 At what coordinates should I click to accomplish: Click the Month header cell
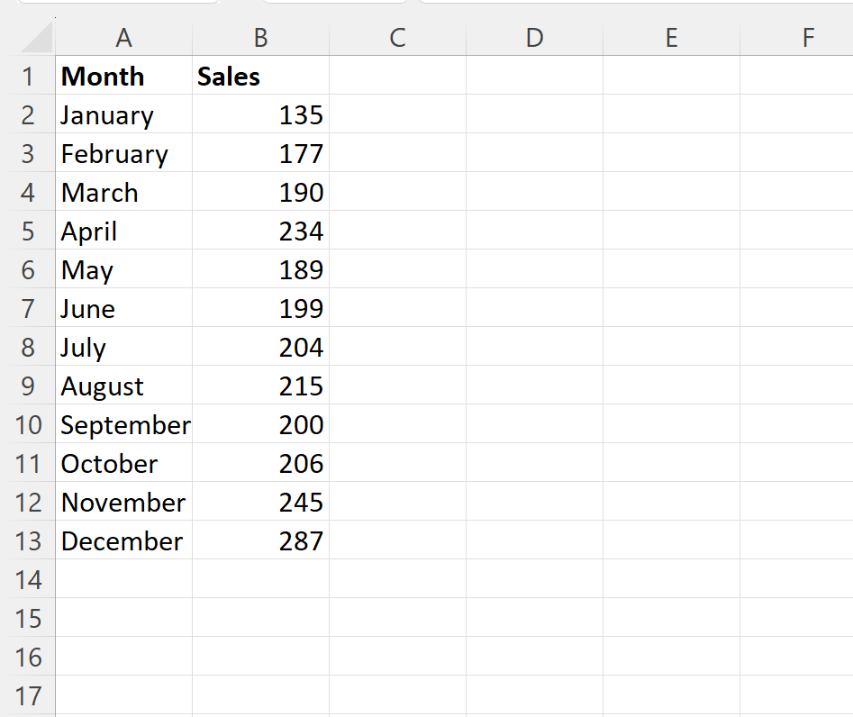point(124,76)
